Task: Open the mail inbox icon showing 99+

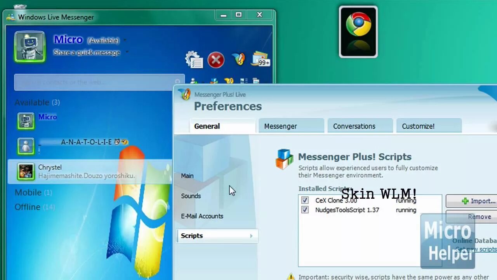Action: pyautogui.click(x=261, y=59)
